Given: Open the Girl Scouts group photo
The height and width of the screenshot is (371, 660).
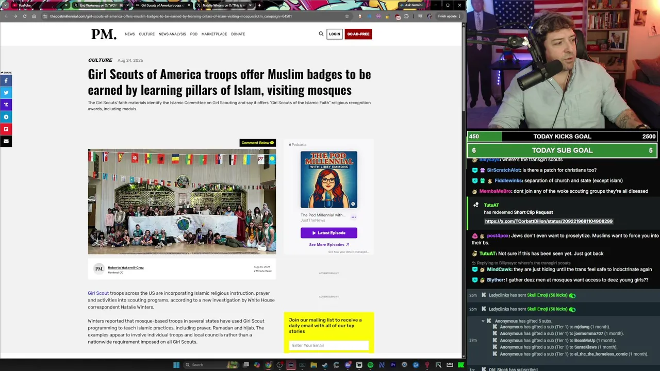Looking at the screenshot, I should (182, 201).
